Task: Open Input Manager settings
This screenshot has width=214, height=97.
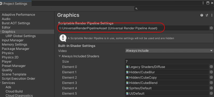Action: click(12, 40)
